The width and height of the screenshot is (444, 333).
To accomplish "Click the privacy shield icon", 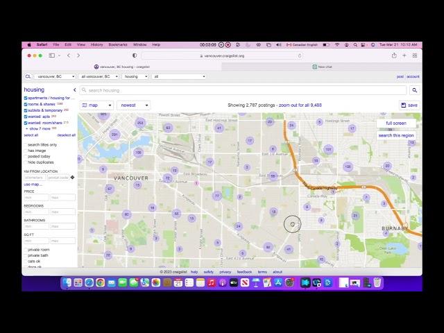I will pyautogui.click(x=135, y=55).
